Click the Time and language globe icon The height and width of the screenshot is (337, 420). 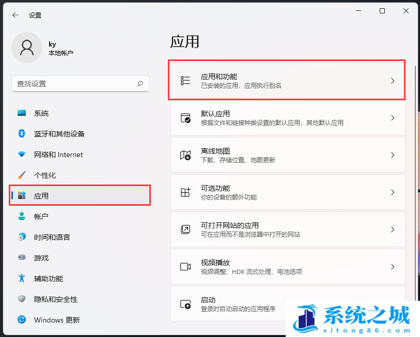click(x=22, y=237)
